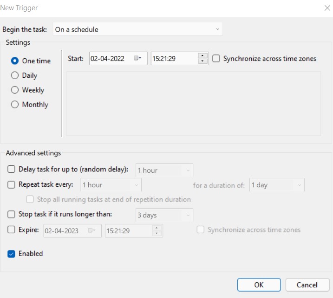
Task: Enable Synchronize across time zones for Start
Action: tap(216, 59)
